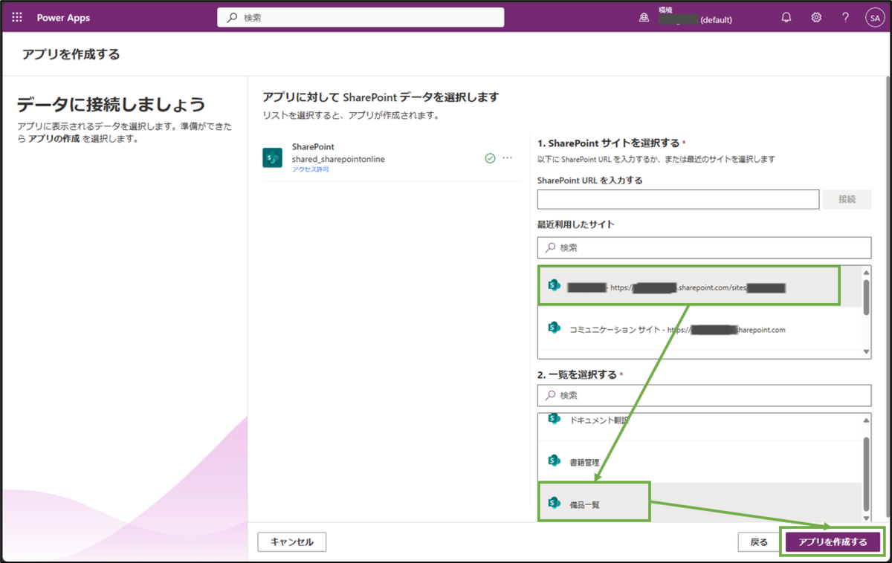
Task: Open the SharePoint connection more options ellipsis
Action: point(508,158)
